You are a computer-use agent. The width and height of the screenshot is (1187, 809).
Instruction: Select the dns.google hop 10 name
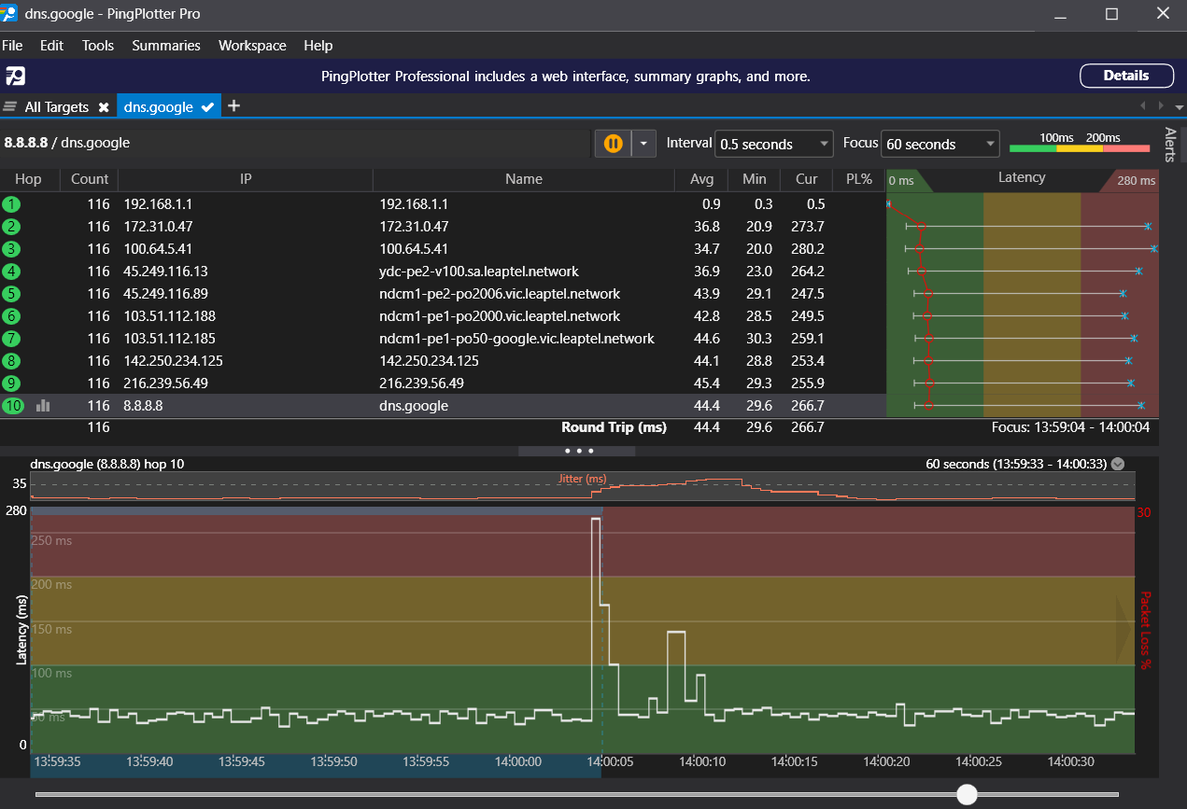point(414,406)
